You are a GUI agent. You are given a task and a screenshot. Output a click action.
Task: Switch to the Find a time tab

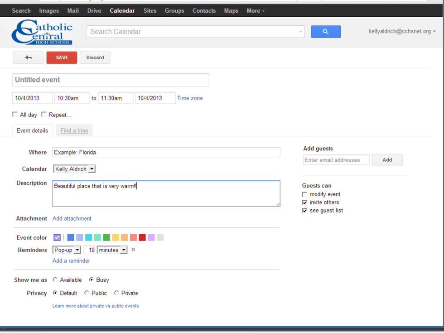[x=74, y=130]
